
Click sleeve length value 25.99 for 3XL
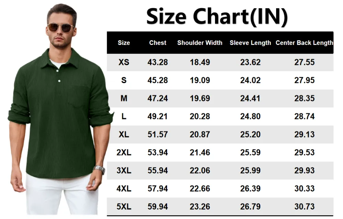[250, 171]
